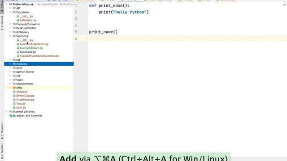This screenshot has height=161, width=287.
Task: Open the Favorites tool window
Action: 2,151
